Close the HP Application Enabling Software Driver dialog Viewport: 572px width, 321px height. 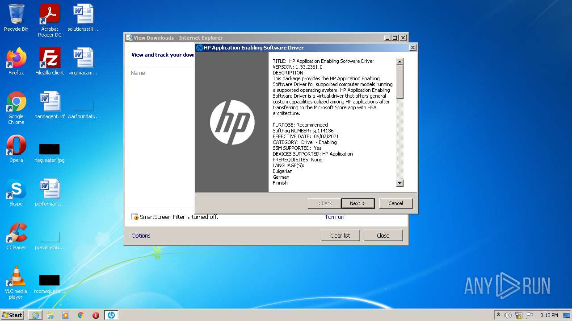pos(412,48)
